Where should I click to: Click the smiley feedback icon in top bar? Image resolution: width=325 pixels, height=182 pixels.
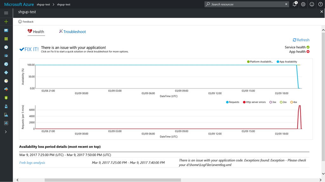coord(312,4)
